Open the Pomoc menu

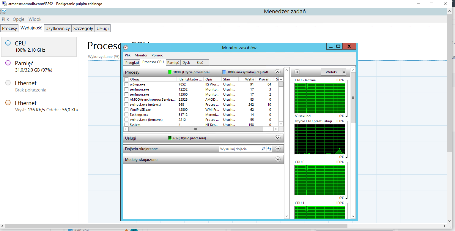[x=157, y=55]
